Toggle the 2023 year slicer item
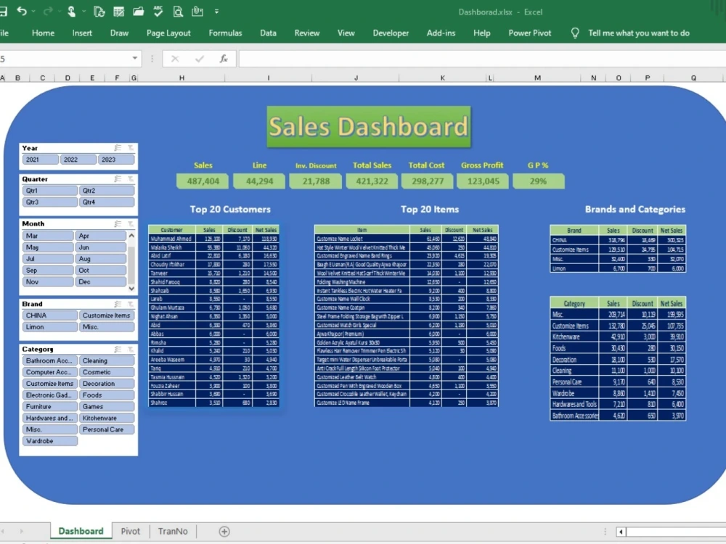This screenshot has width=726, height=544. click(x=116, y=160)
